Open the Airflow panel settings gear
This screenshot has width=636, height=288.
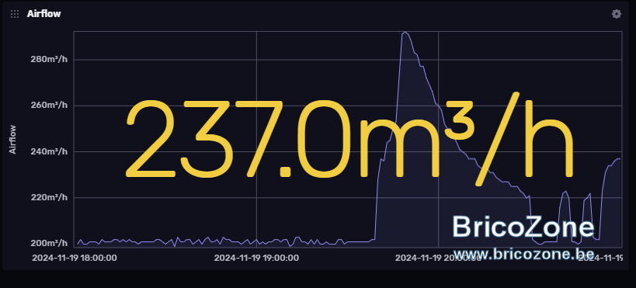click(616, 14)
